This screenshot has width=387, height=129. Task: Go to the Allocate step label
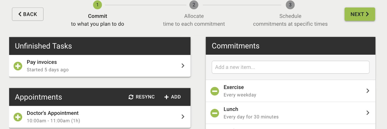tap(194, 16)
